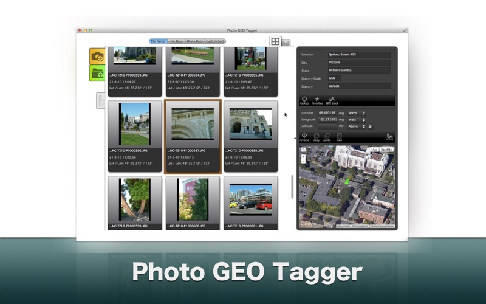Edit the State field British Columbia
486x304 pixels.
coord(359,71)
